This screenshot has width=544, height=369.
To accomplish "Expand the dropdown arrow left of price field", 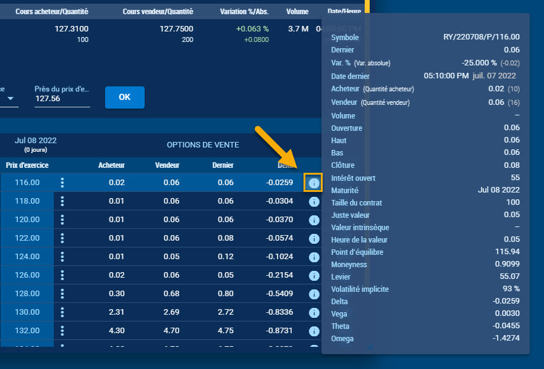I will click(x=11, y=98).
